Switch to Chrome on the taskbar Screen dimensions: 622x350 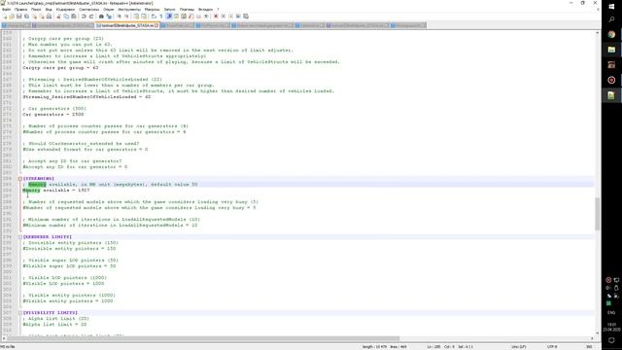click(x=611, y=35)
